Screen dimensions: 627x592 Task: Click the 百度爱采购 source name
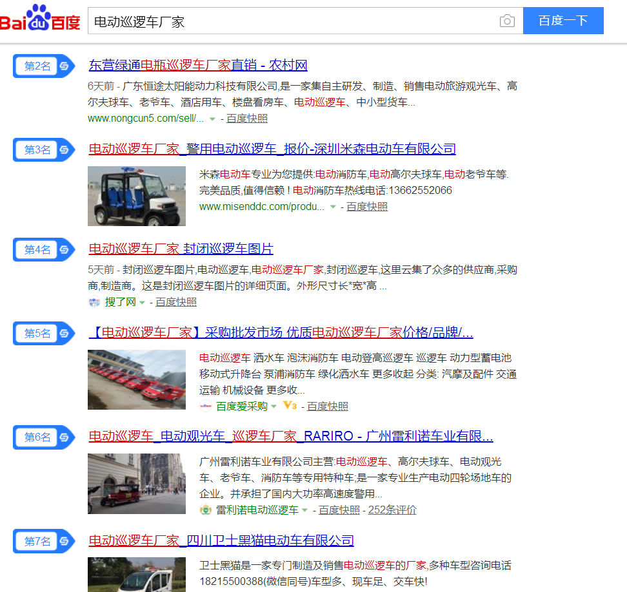[241, 406]
